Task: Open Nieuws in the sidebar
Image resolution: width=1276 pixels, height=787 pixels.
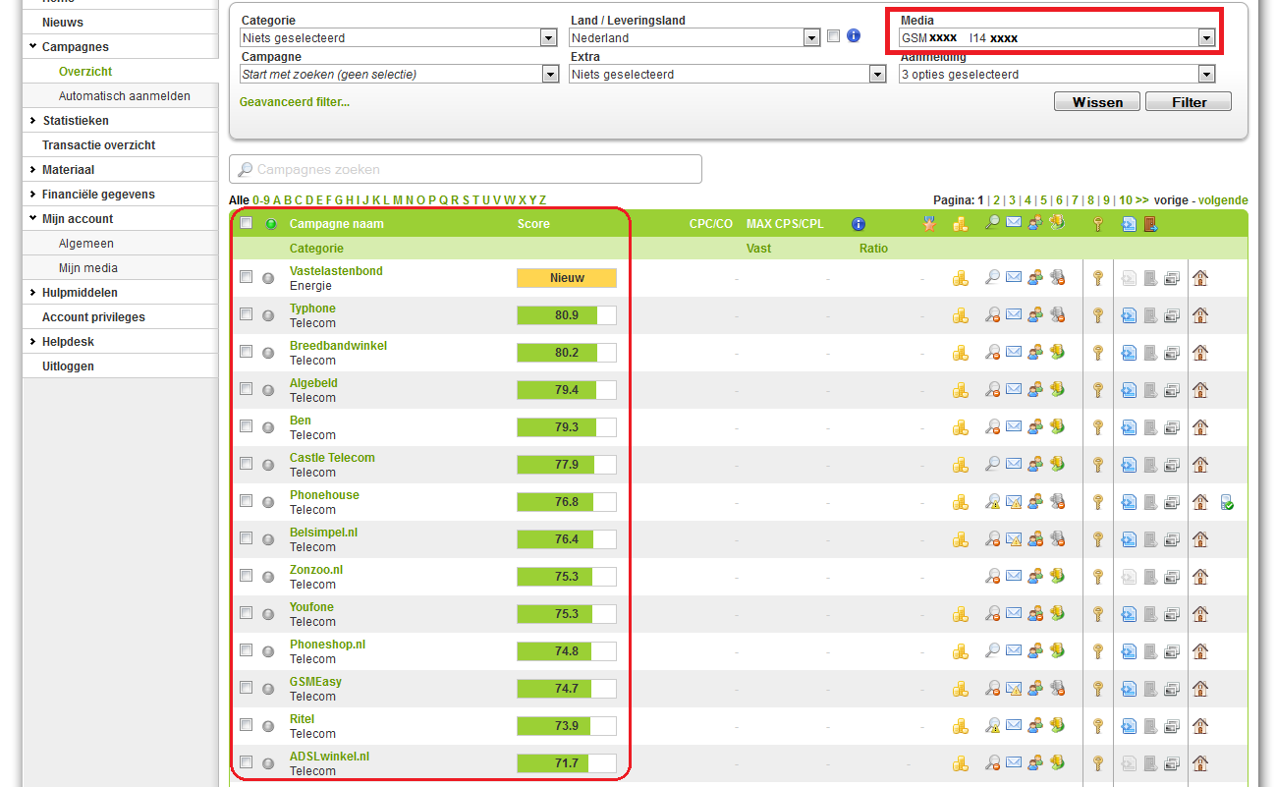Action: [63, 22]
